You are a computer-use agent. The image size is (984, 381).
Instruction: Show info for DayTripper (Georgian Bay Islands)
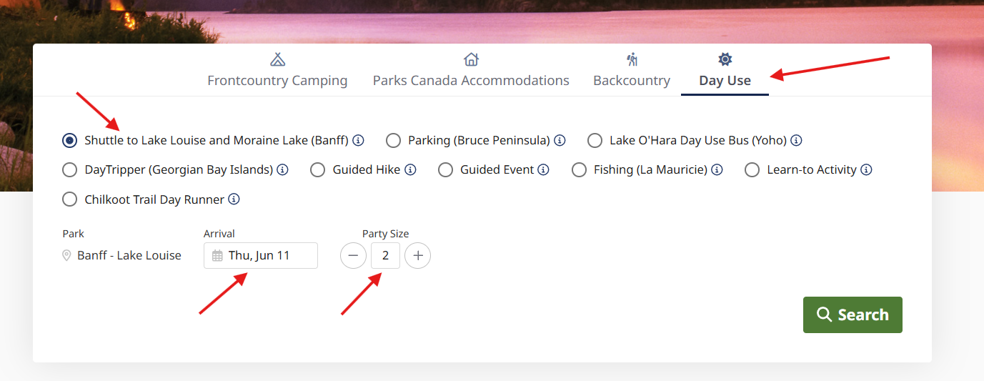coord(282,170)
